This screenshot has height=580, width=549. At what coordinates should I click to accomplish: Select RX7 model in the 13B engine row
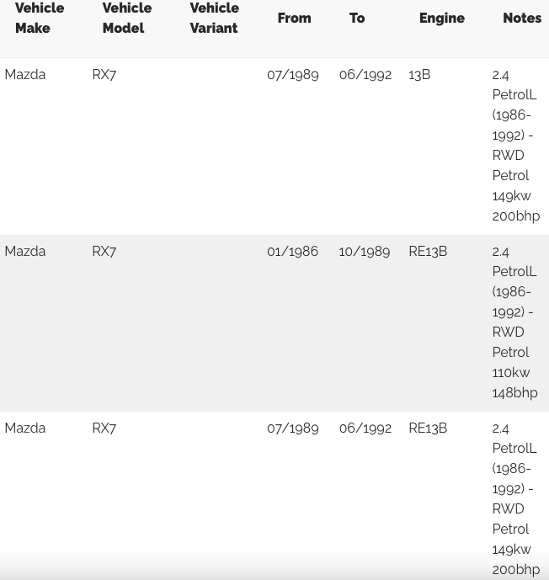(x=104, y=75)
